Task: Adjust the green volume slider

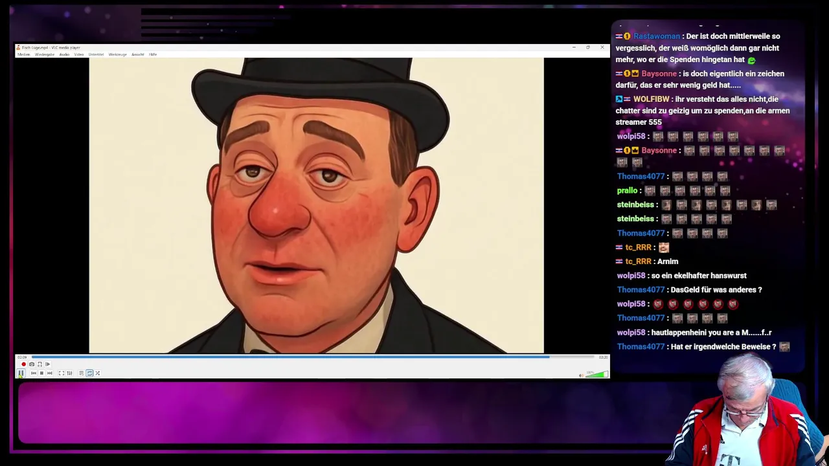Action: click(x=597, y=374)
